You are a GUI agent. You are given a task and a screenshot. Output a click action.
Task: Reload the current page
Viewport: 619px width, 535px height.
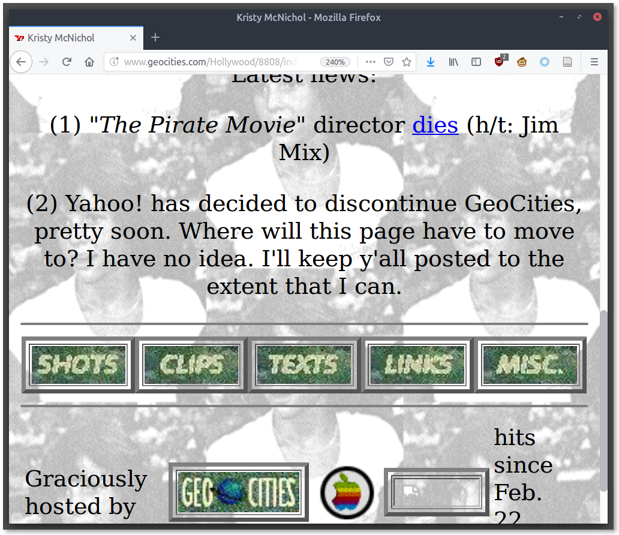tap(67, 62)
